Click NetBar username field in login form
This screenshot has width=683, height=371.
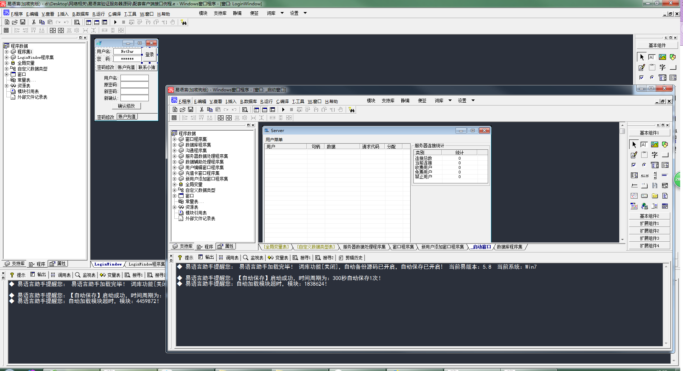(x=128, y=52)
